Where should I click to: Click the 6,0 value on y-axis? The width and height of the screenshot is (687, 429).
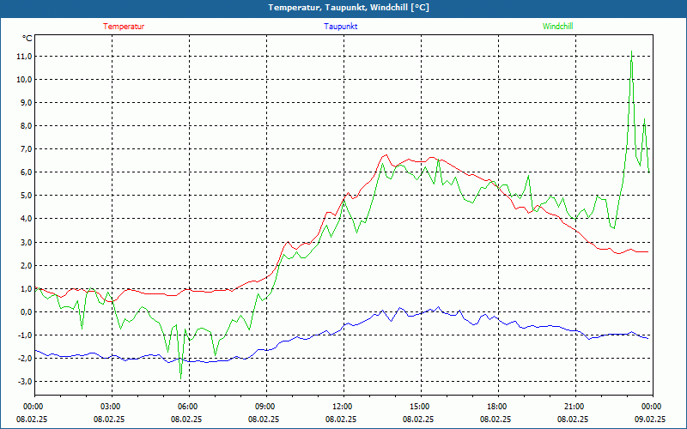pos(25,172)
